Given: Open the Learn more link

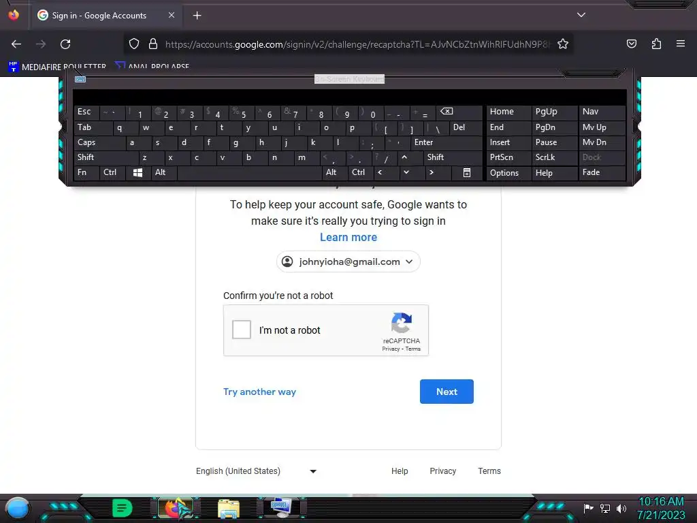Looking at the screenshot, I should coord(348,237).
